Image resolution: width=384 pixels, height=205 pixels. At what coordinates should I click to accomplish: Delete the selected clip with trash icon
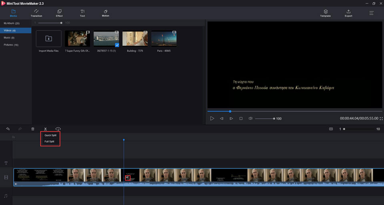[33, 129]
